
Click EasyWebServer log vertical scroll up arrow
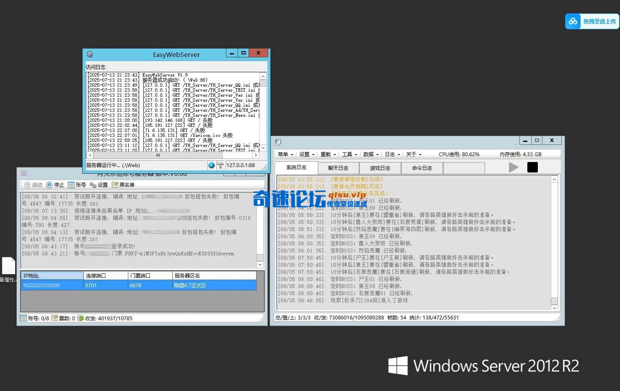[x=263, y=77]
